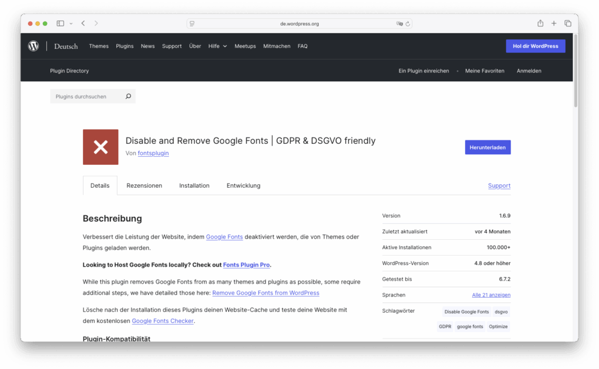Image resolution: width=599 pixels, height=369 pixels.
Task: Focus the Plugins durchsuchen search field
Action: click(93, 96)
